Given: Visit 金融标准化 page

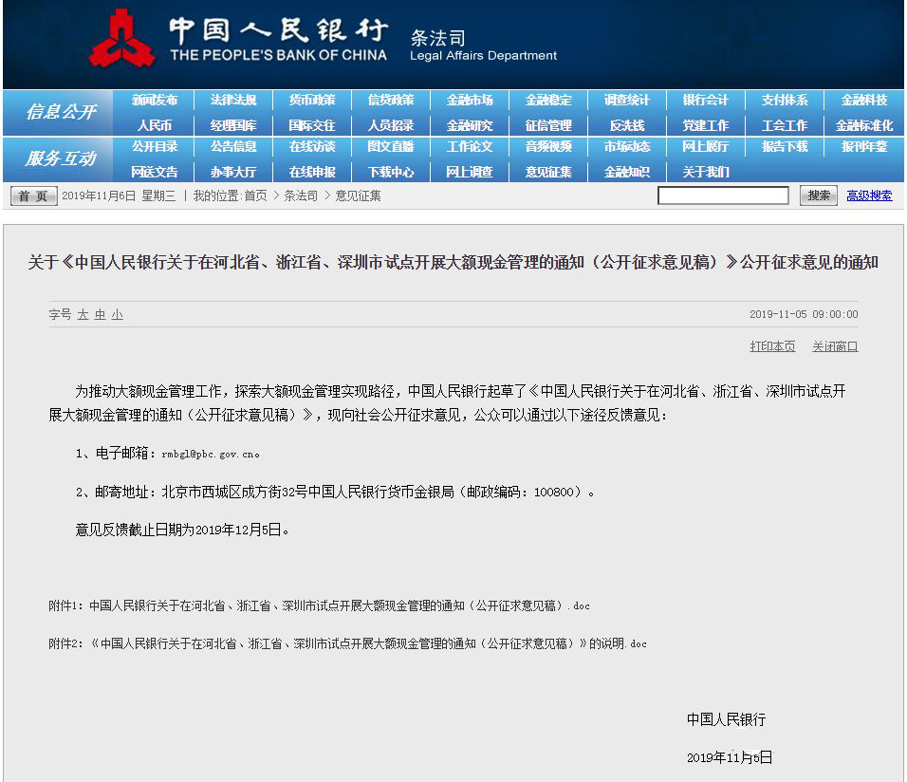Looking at the screenshot, I should pos(863,125).
